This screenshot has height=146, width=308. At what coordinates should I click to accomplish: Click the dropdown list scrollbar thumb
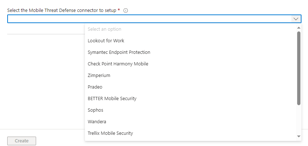pyautogui.click(x=299, y=68)
